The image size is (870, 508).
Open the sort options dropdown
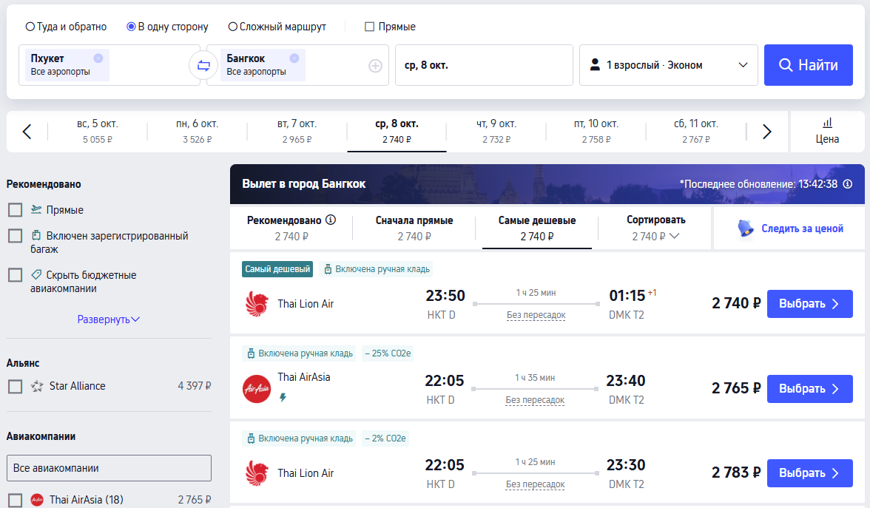pyautogui.click(x=655, y=228)
